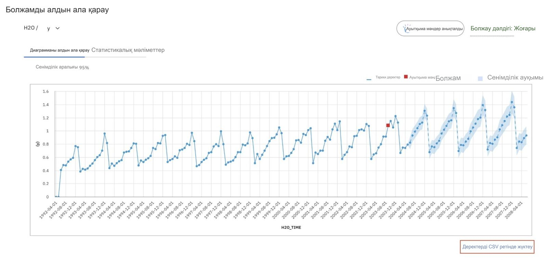Click the (y) vertical axis label
Viewport: 547px width, 260px height.
[x=38, y=144]
